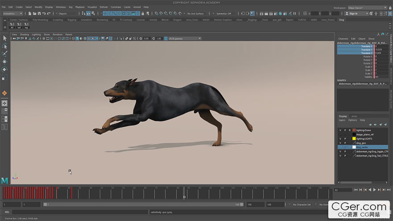
Task: Click the 'All' shelf button
Action: pos(12,25)
